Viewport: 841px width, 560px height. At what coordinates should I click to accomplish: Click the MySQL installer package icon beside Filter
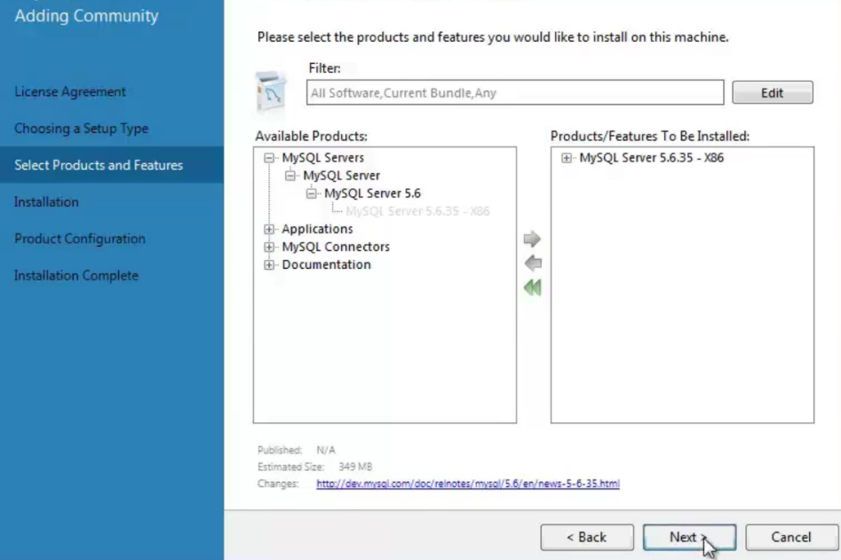[x=270, y=91]
